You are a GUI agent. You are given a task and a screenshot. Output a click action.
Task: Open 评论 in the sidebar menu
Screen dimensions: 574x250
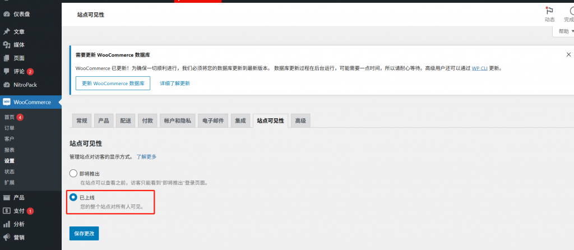[31, 71]
